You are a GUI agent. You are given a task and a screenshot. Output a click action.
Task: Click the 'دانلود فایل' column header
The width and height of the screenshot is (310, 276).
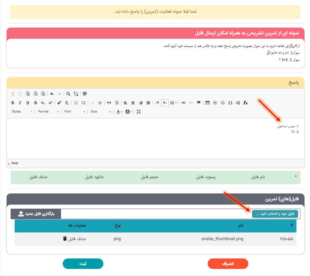94,177
